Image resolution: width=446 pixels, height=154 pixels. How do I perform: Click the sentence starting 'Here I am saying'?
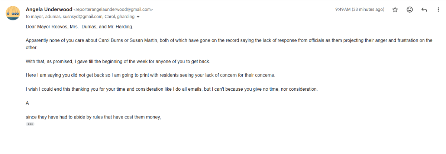point(150,75)
